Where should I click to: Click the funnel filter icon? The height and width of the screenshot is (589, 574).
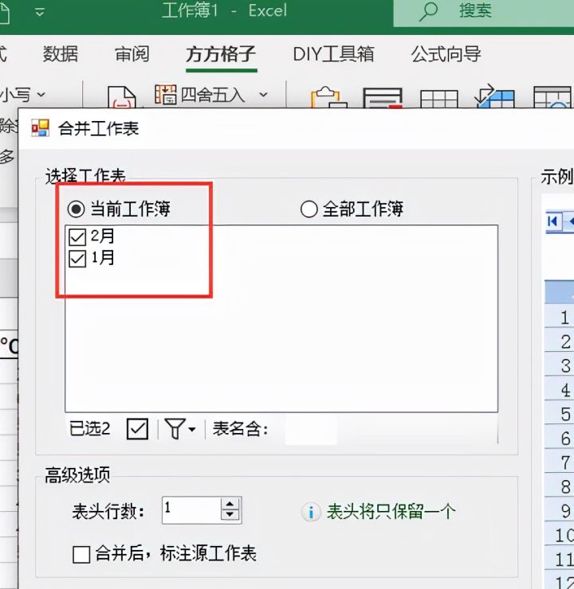175,428
